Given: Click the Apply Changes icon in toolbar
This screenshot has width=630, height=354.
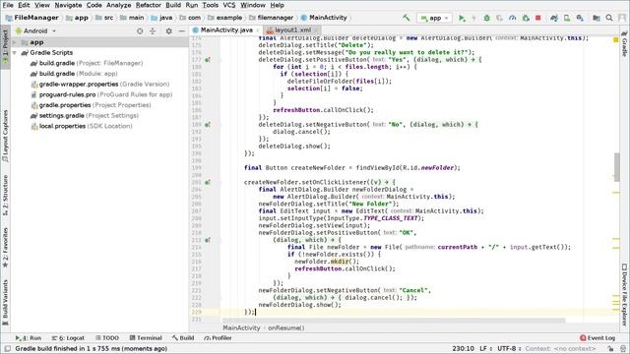Looking at the screenshot, I should click(x=473, y=18).
